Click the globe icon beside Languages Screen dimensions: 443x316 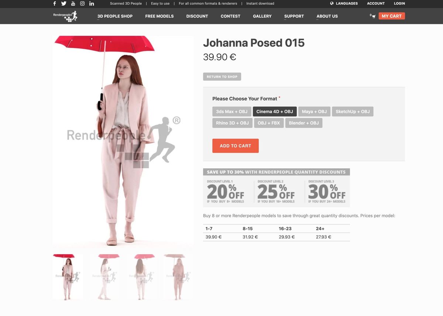332,3
